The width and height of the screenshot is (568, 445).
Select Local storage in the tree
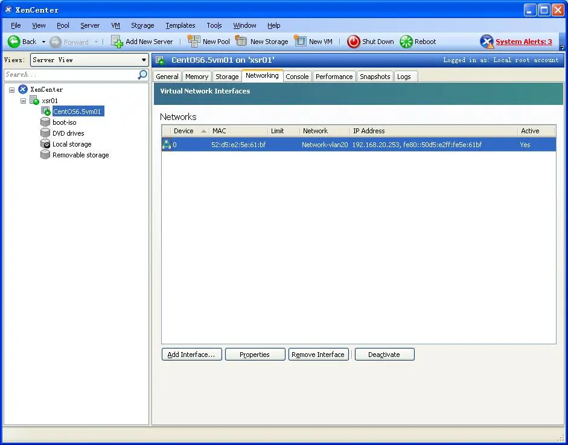pos(72,144)
